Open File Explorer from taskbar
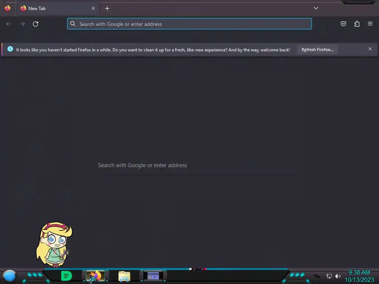Image resolution: width=379 pixels, height=284 pixels. tap(124, 276)
